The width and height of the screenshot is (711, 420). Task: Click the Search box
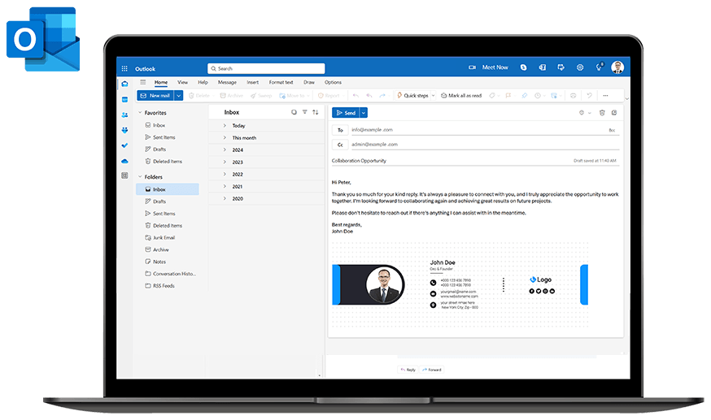(266, 68)
